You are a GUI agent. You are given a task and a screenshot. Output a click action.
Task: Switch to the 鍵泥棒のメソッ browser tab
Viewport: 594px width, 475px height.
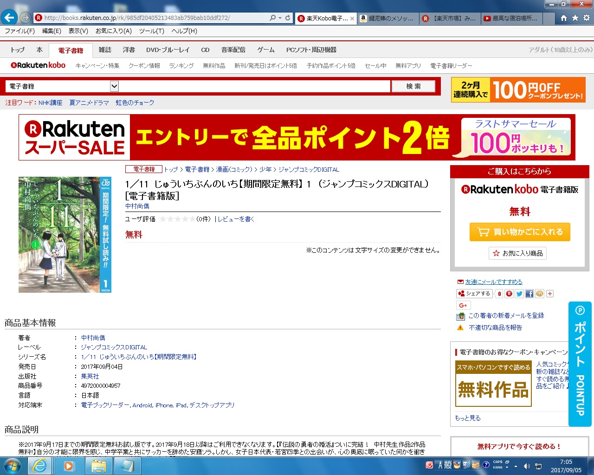tap(388, 19)
